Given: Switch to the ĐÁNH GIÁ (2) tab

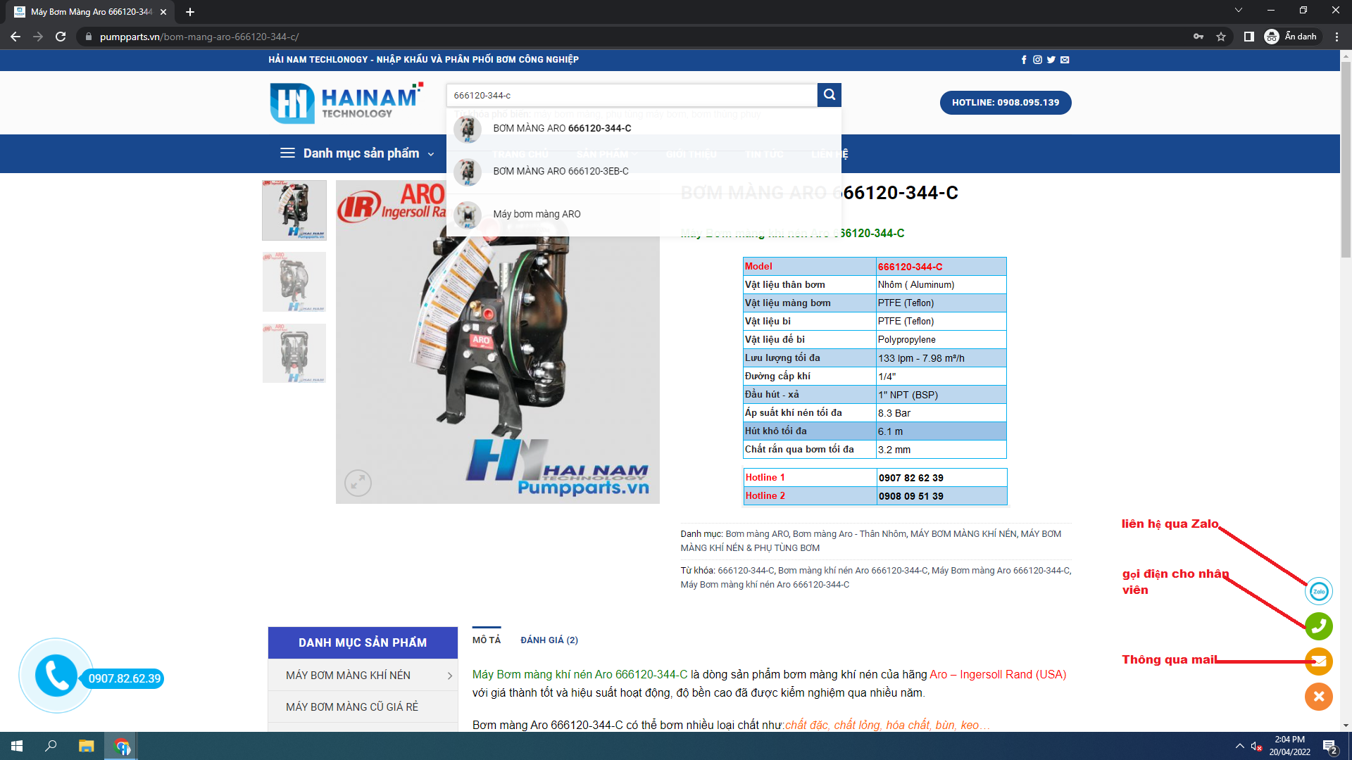Looking at the screenshot, I should (549, 640).
